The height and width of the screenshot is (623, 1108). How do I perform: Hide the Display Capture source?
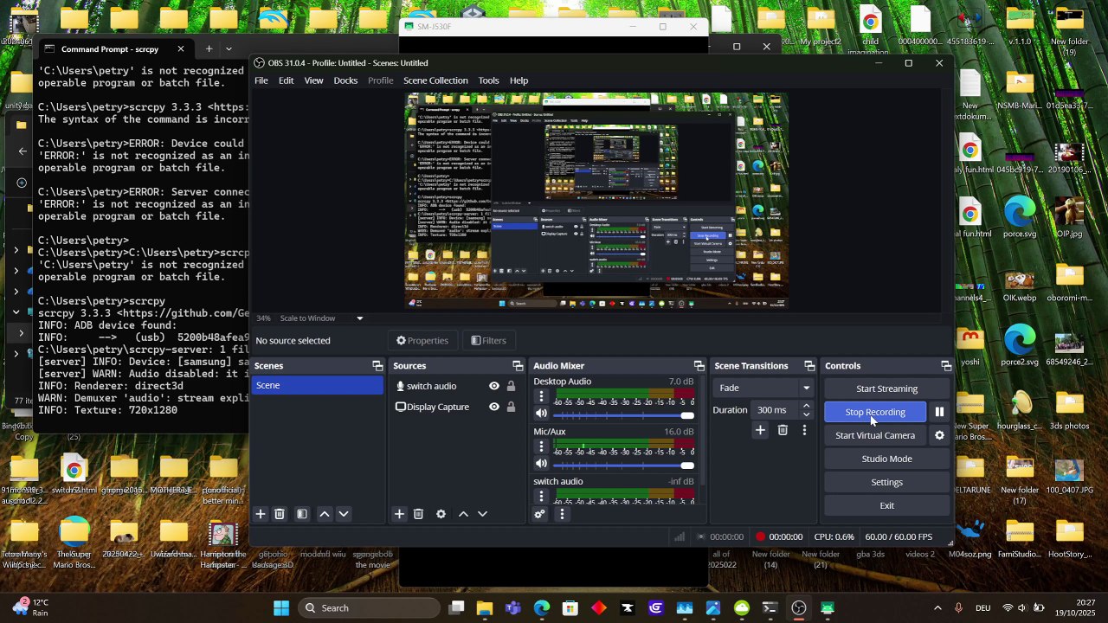494,407
